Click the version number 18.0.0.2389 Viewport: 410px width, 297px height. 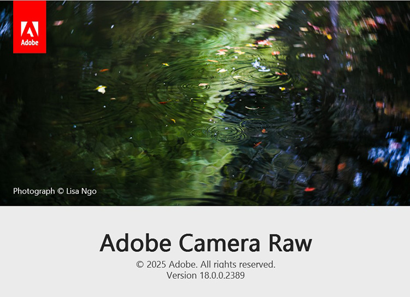[x=222, y=275]
